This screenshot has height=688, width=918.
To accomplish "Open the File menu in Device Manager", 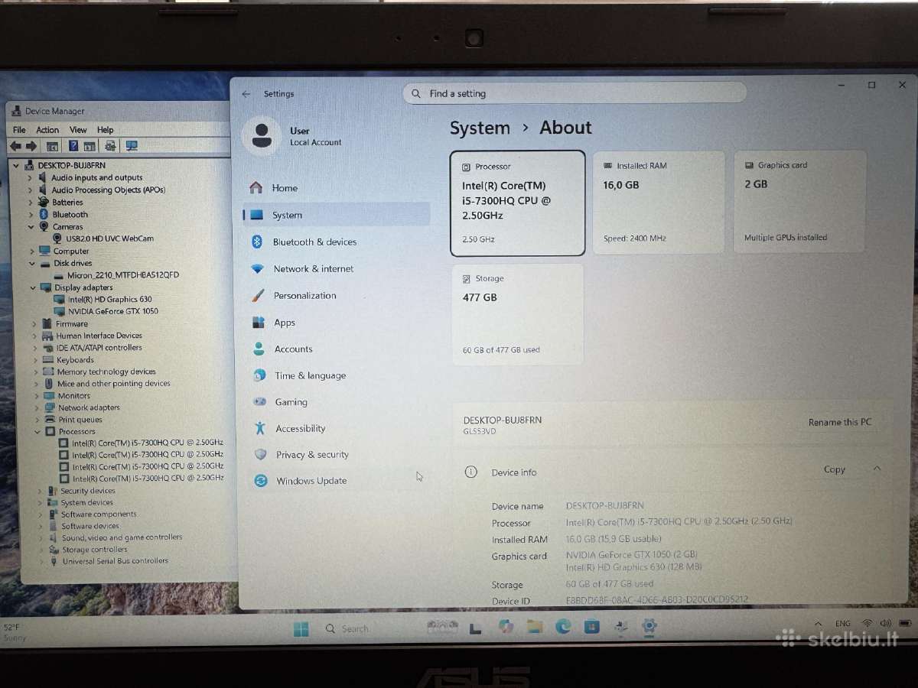I will pos(19,130).
